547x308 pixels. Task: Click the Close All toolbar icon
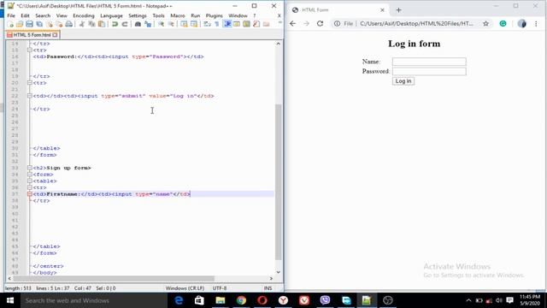click(x=59, y=24)
